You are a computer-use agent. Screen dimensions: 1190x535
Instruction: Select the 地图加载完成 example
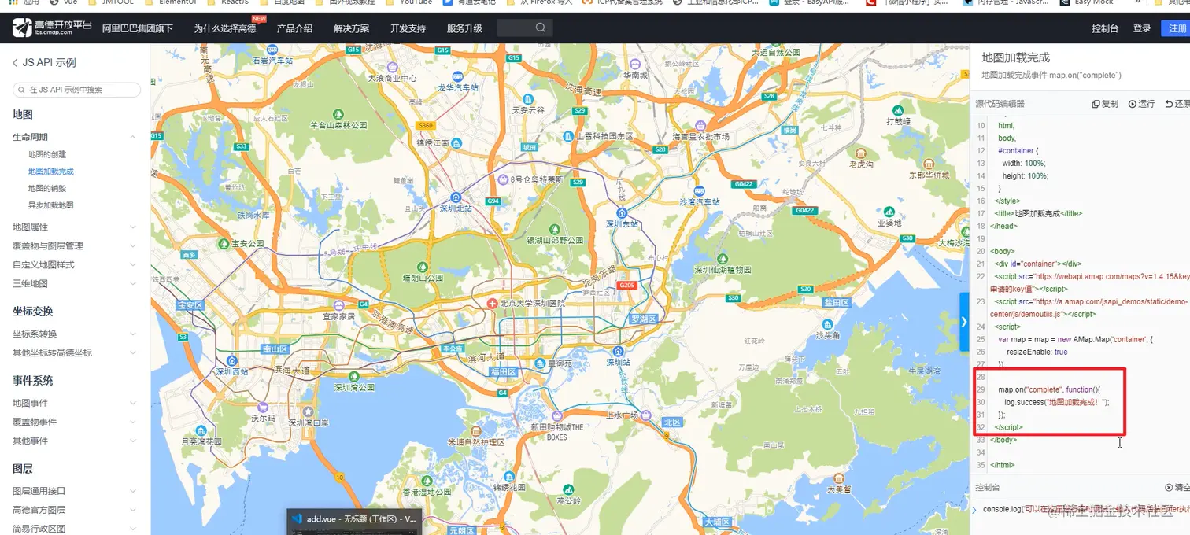point(51,172)
